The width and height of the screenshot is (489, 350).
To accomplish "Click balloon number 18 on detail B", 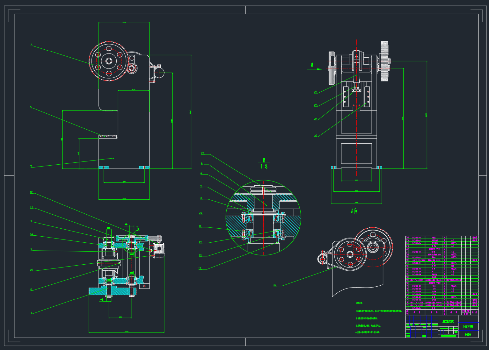I will (x=200, y=255).
